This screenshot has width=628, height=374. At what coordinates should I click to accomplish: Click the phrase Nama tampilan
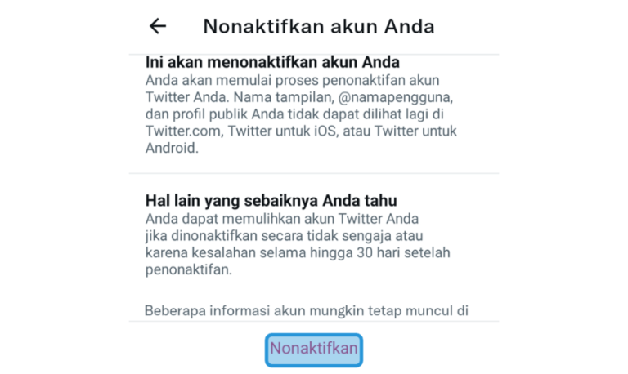click(284, 97)
